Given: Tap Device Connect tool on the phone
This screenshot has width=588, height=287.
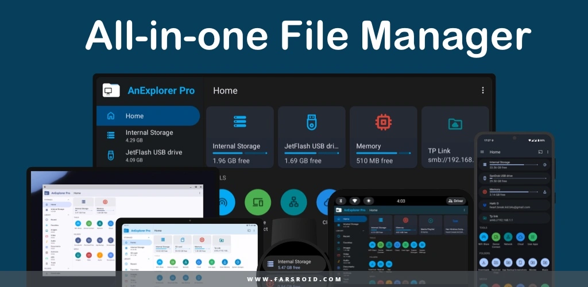Looking at the screenshot, I should coord(496,237).
